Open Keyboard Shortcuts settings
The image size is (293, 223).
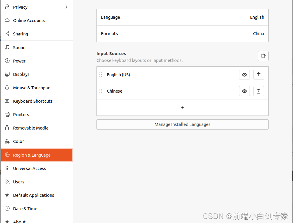pos(37,101)
